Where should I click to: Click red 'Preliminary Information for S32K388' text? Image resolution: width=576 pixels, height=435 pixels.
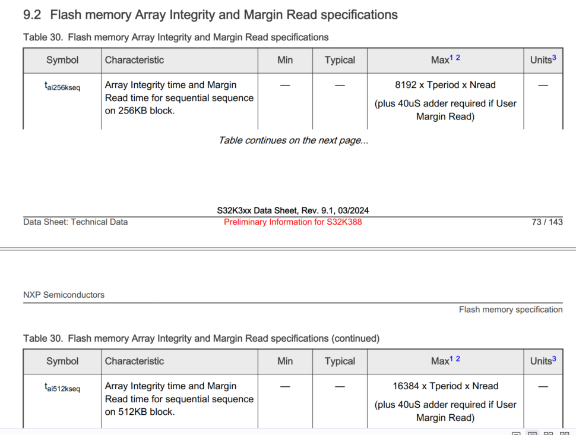[293, 222]
